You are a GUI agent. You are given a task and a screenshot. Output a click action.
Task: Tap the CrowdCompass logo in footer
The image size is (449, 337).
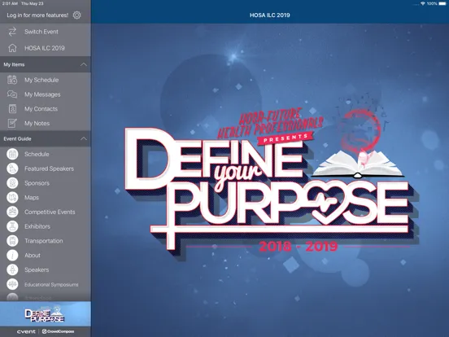click(58, 331)
